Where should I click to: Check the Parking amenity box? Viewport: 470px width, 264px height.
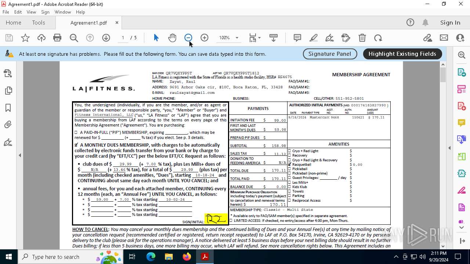[x=289, y=196]
